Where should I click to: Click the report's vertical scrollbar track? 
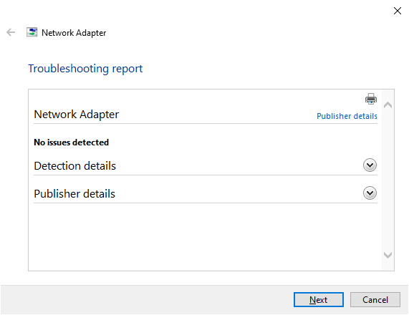pyautogui.click(x=388, y=180)
